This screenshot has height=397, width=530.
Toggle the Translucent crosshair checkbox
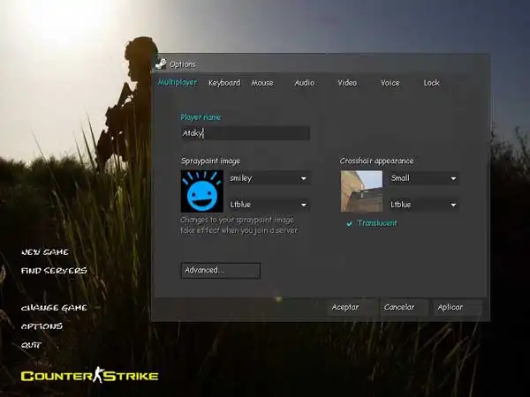pos(351,223)
